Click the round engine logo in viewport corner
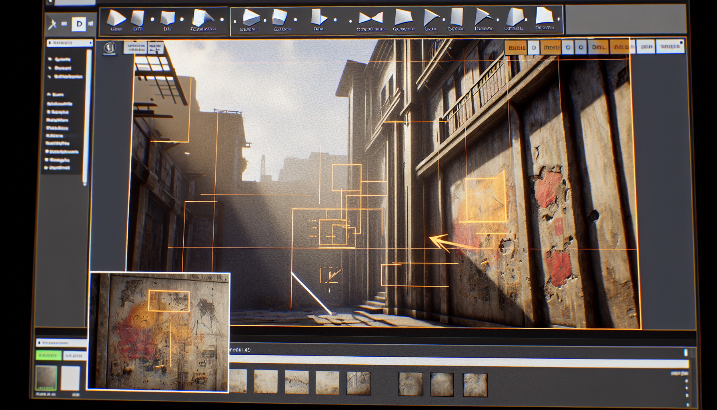This screenshot has width=717, height=410. click(110, 48)
